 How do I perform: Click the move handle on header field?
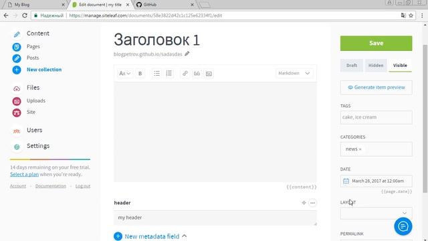(304, 203)
